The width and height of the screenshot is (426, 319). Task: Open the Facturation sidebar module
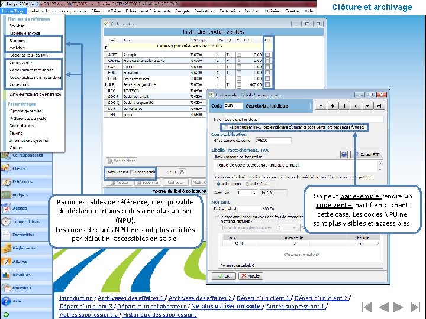27,235
